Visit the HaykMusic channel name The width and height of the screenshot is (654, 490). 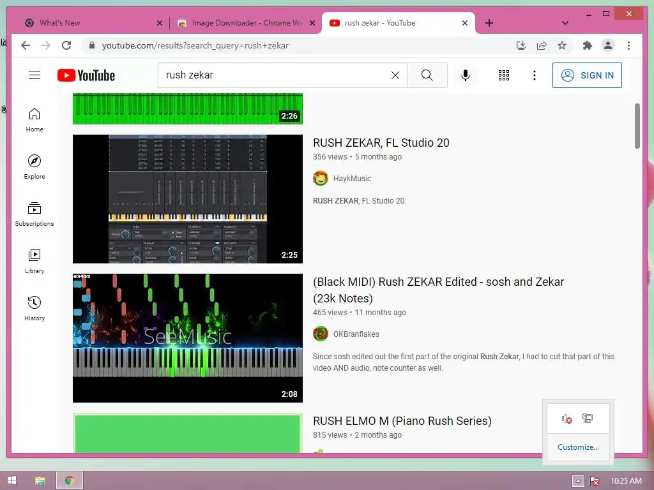(352, 179)
